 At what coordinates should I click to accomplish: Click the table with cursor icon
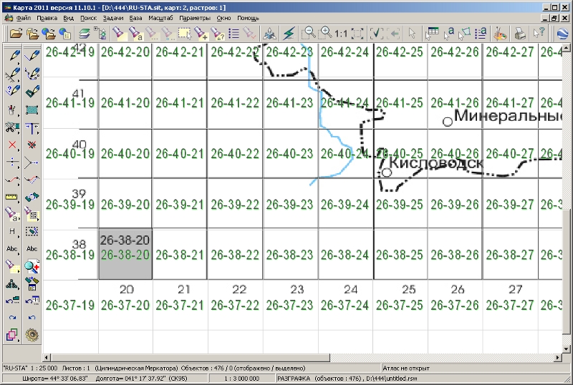tap(432, 34)
